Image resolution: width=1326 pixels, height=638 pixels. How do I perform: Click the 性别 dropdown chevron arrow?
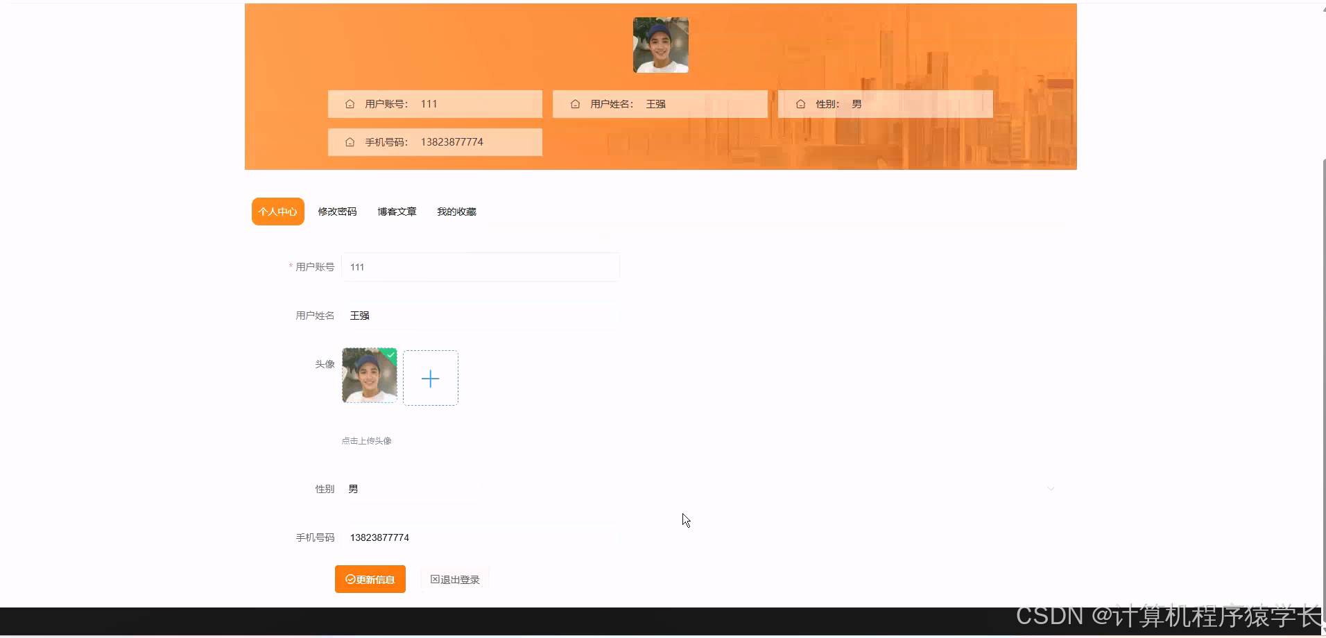(1051, 489)
